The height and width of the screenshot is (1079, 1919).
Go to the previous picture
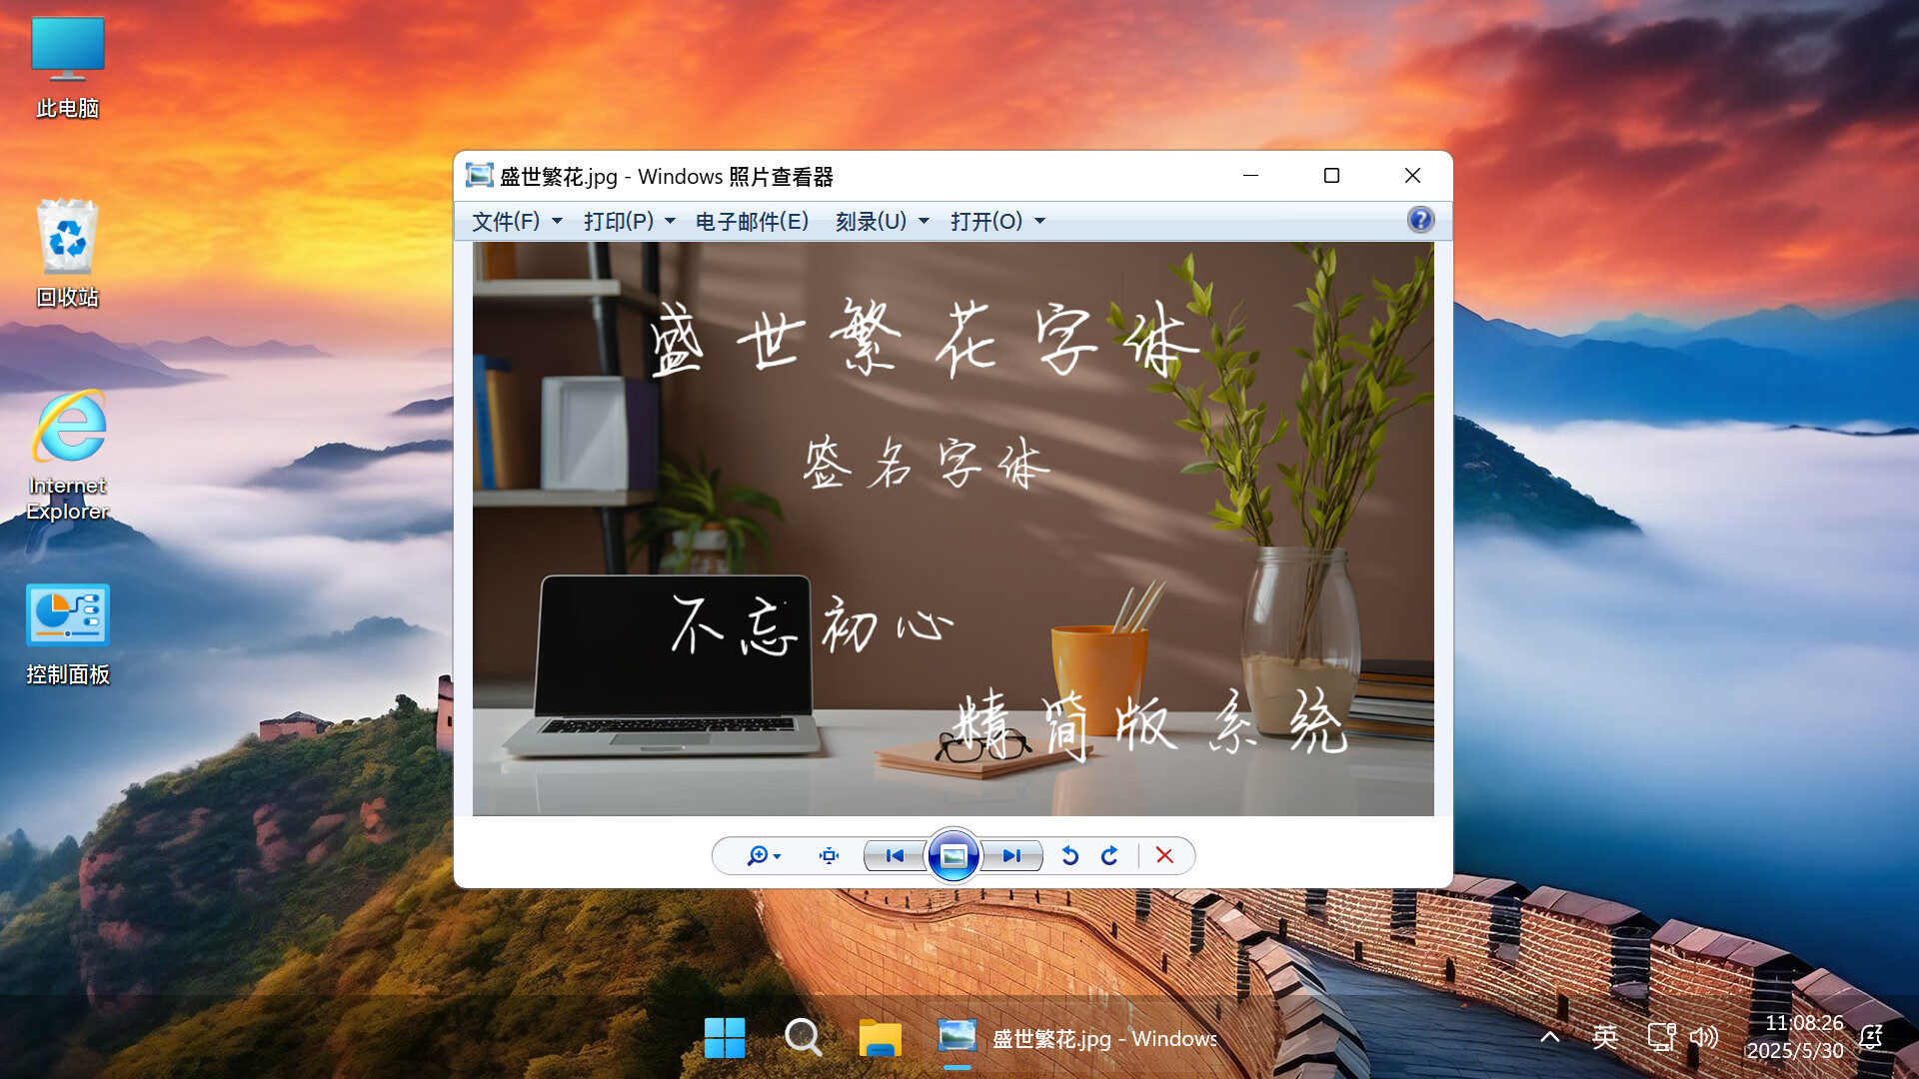coord(895,856)
